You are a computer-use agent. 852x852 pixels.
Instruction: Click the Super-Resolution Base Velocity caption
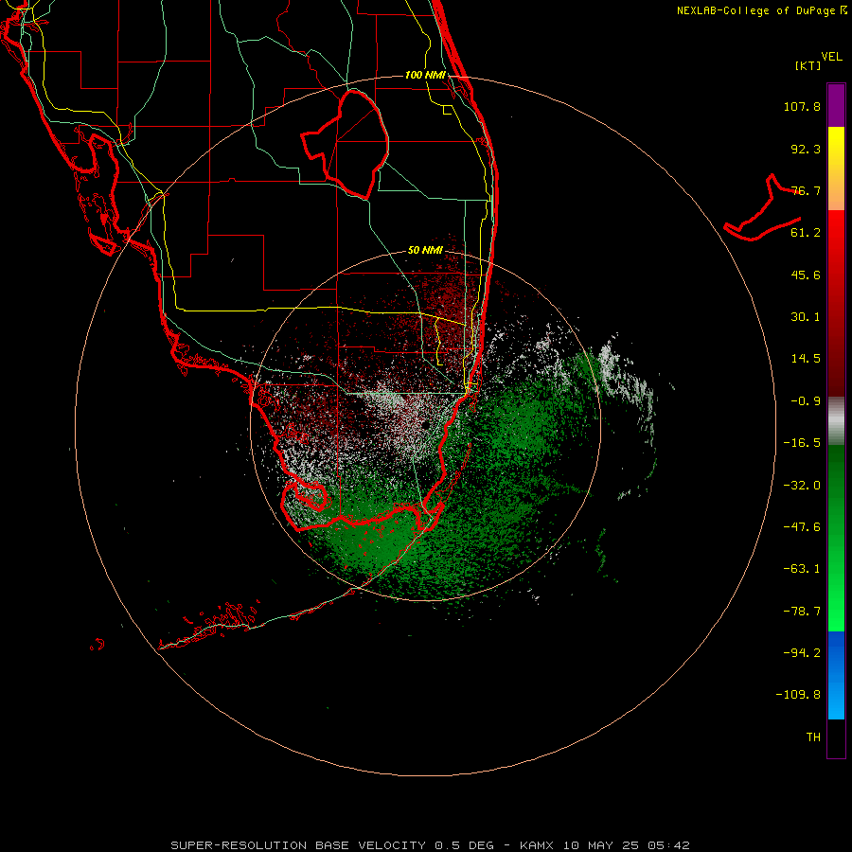(430, 845)
